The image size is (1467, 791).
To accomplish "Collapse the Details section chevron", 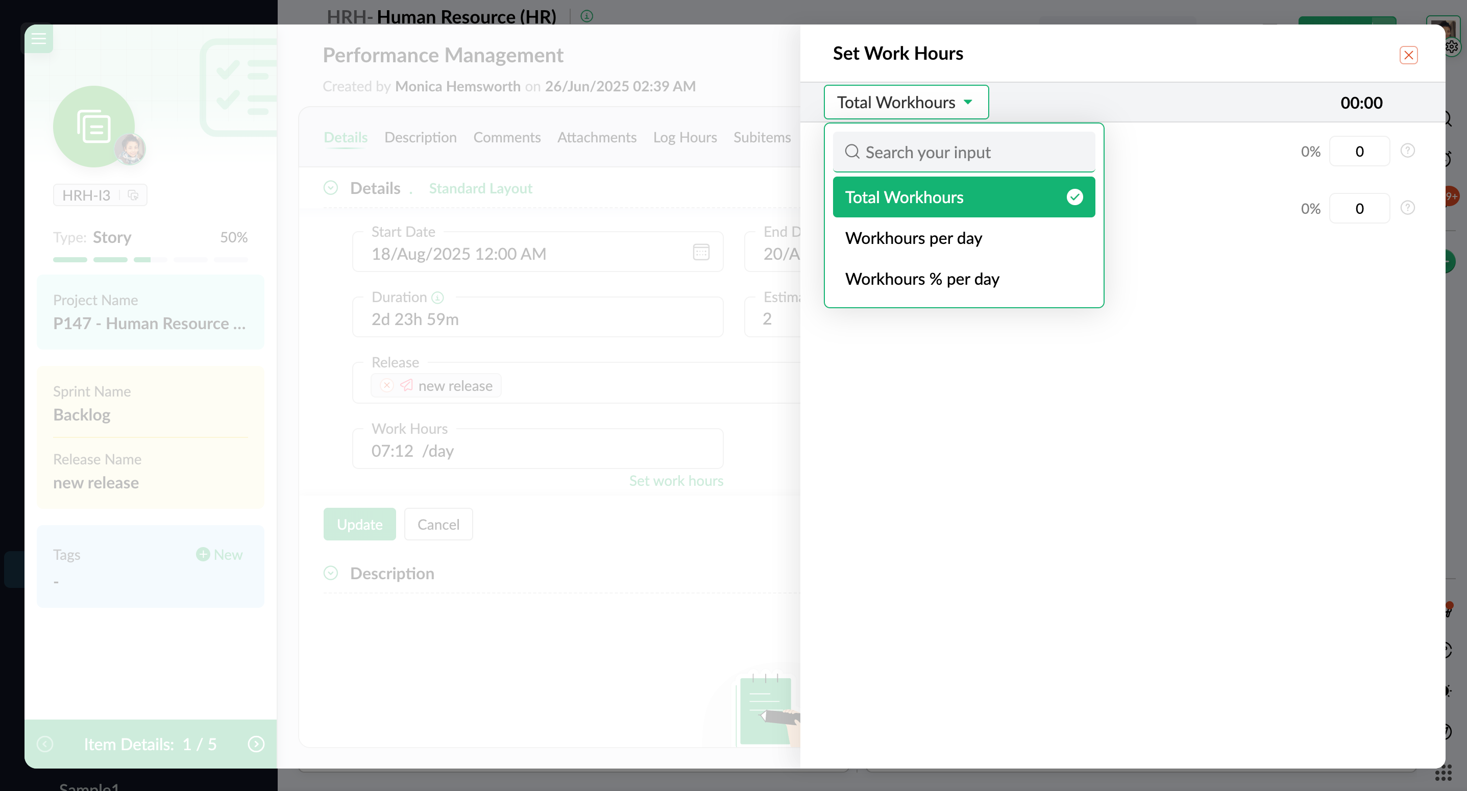I will click(330, 188).
